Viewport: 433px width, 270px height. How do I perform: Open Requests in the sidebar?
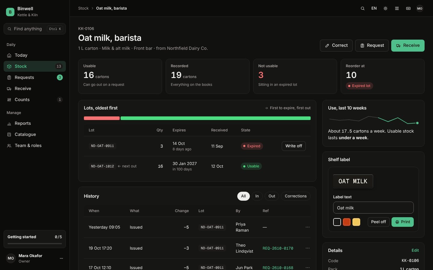(35, 77)
